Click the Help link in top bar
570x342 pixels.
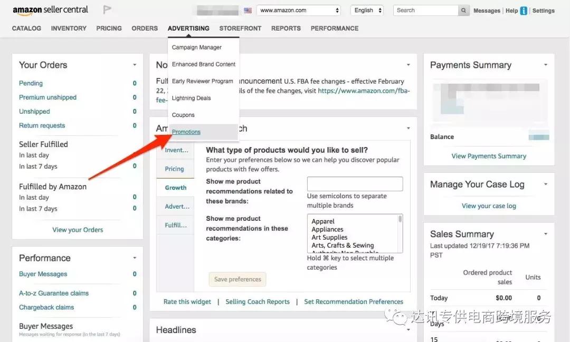(511, 11)
